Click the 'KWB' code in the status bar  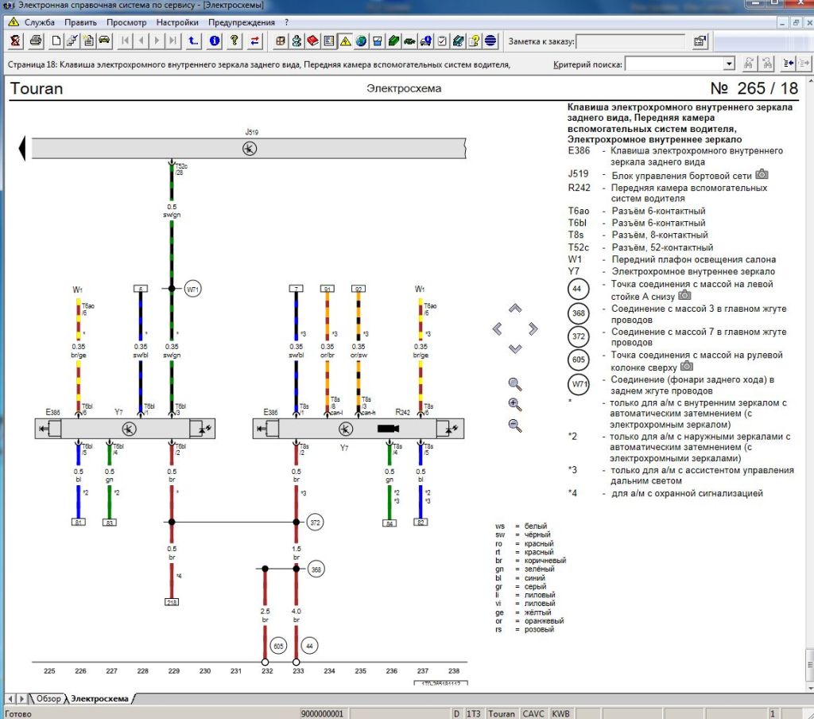(560, 713)
